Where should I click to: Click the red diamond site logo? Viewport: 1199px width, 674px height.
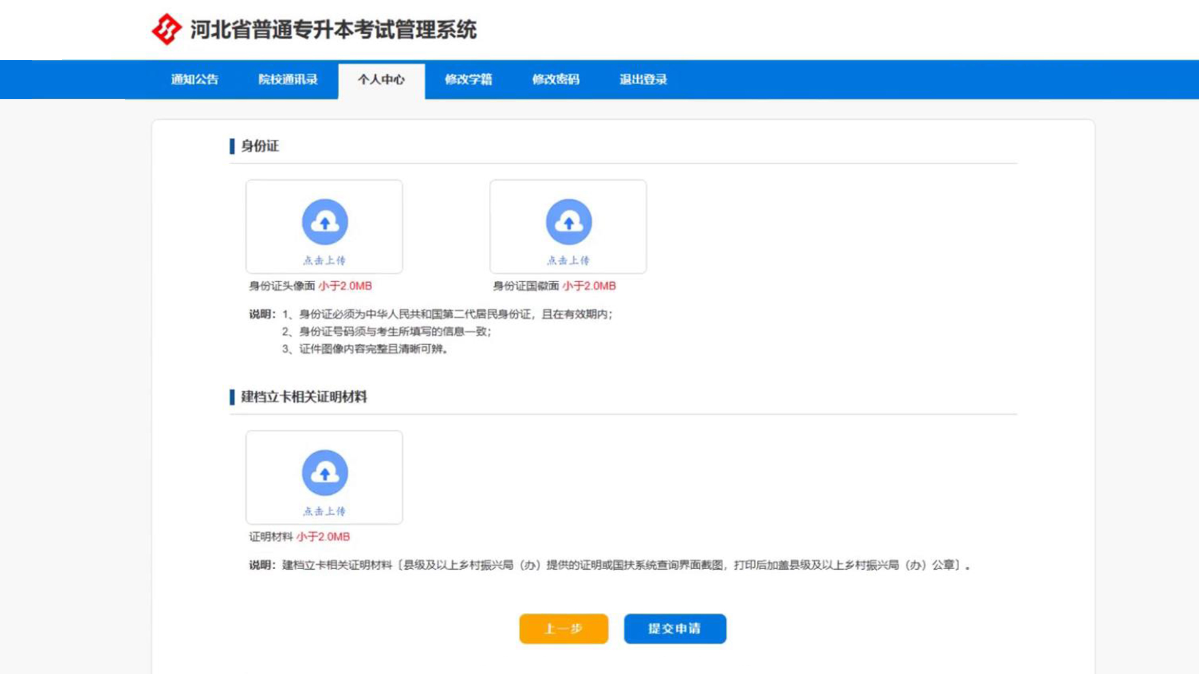[x=166, y=29]
